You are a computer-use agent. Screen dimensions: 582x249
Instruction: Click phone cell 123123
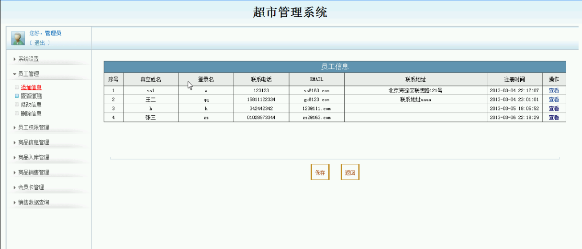click(x=261, y=90)
